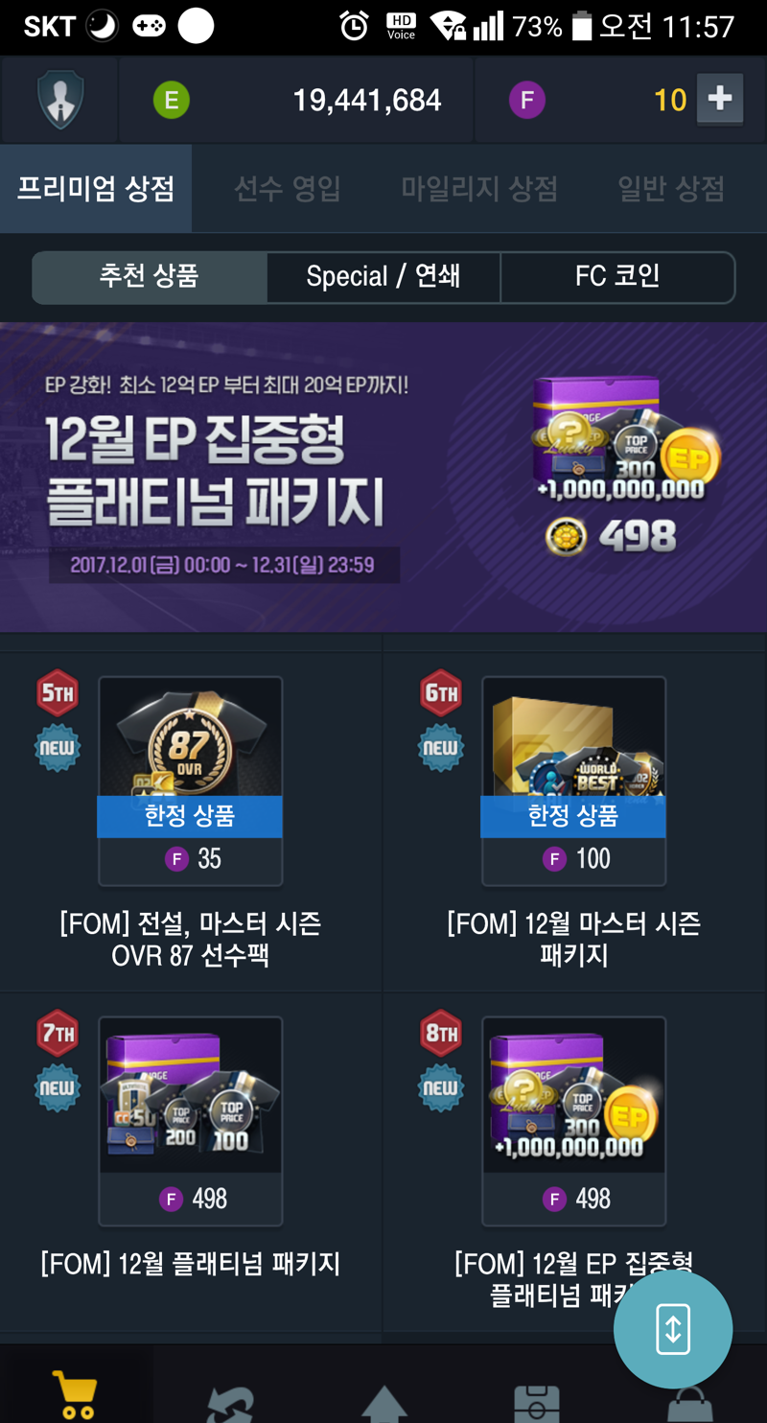The width and height of the screenshot is (767, 1423).
Task: Tap the plus icon to add FC coins
Action: point(720,100)
